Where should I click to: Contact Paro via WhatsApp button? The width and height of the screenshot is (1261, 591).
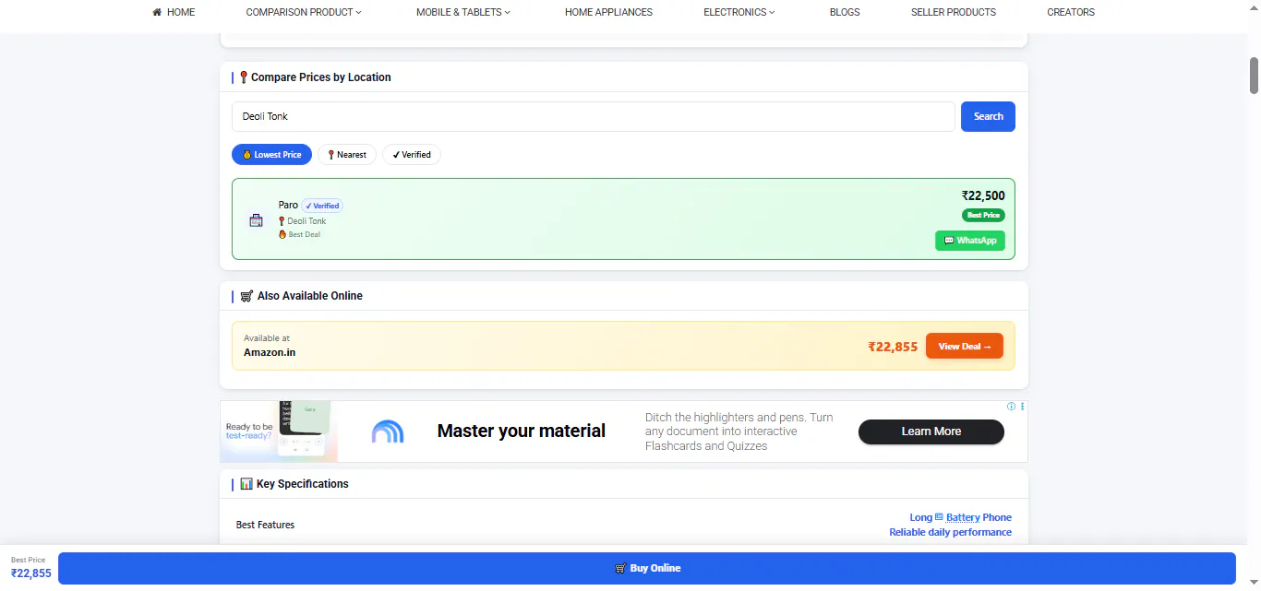click(970, 241)
